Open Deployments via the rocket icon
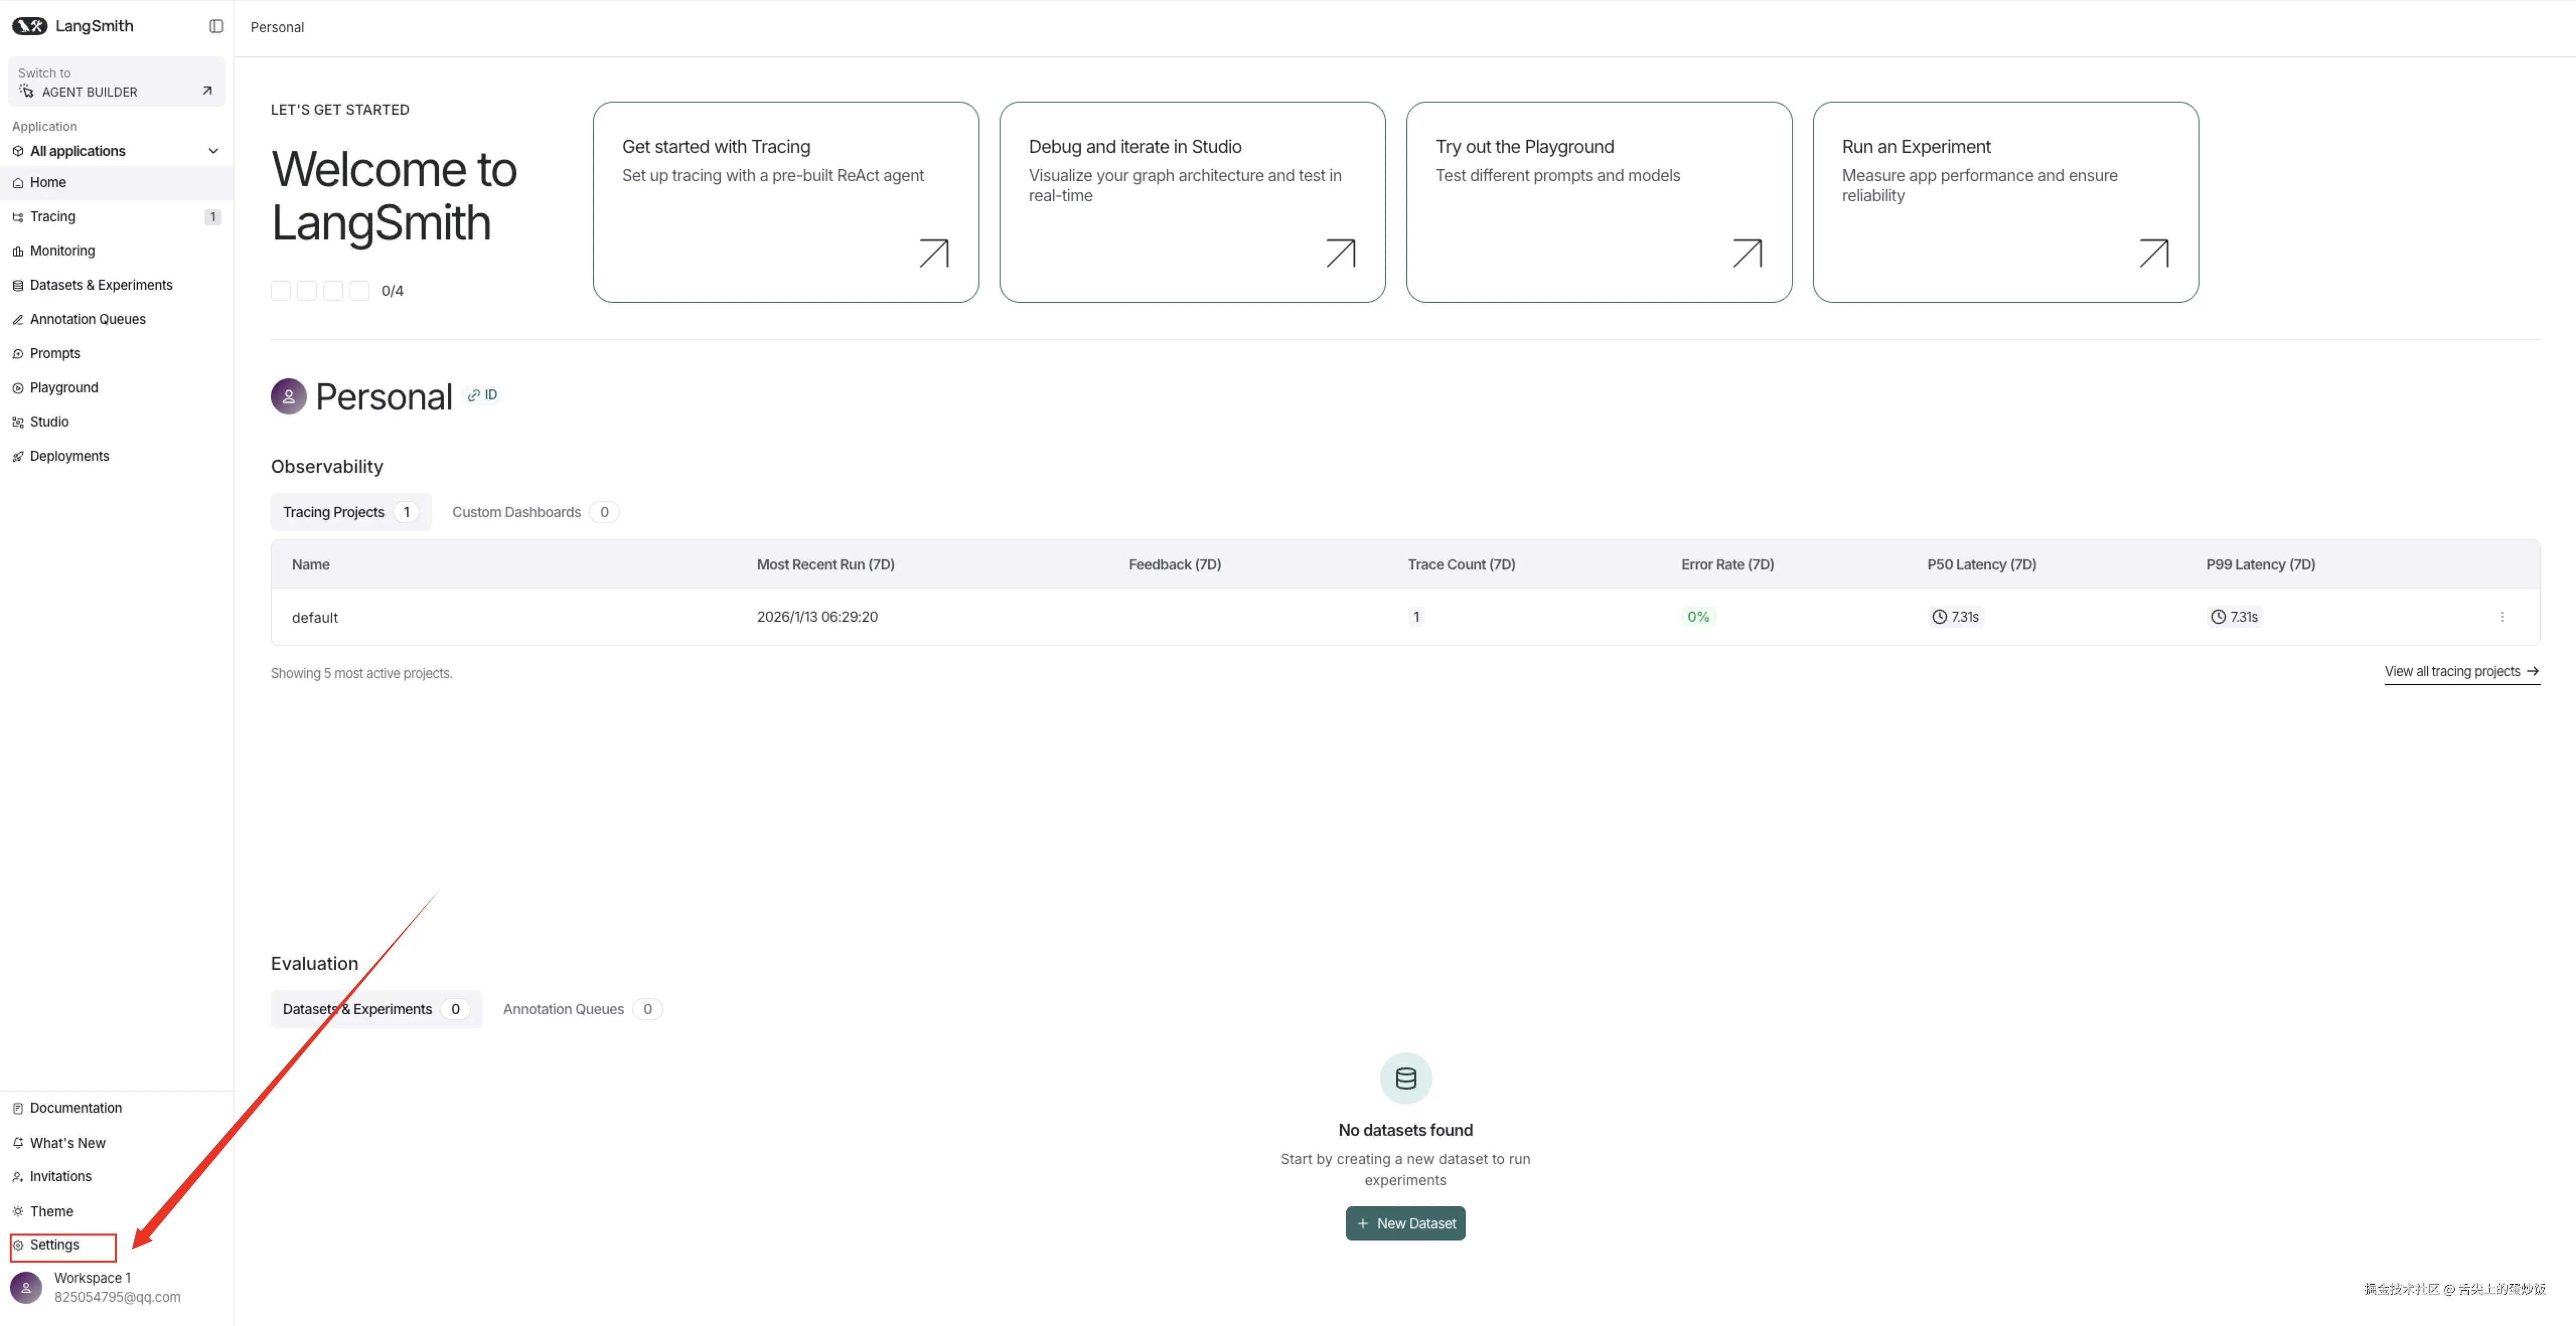Screen dimensions: 2576x1326 coord(18,457)
